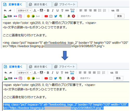
Task: Expand background color arrow in top editor
Action: pos(45,11)
